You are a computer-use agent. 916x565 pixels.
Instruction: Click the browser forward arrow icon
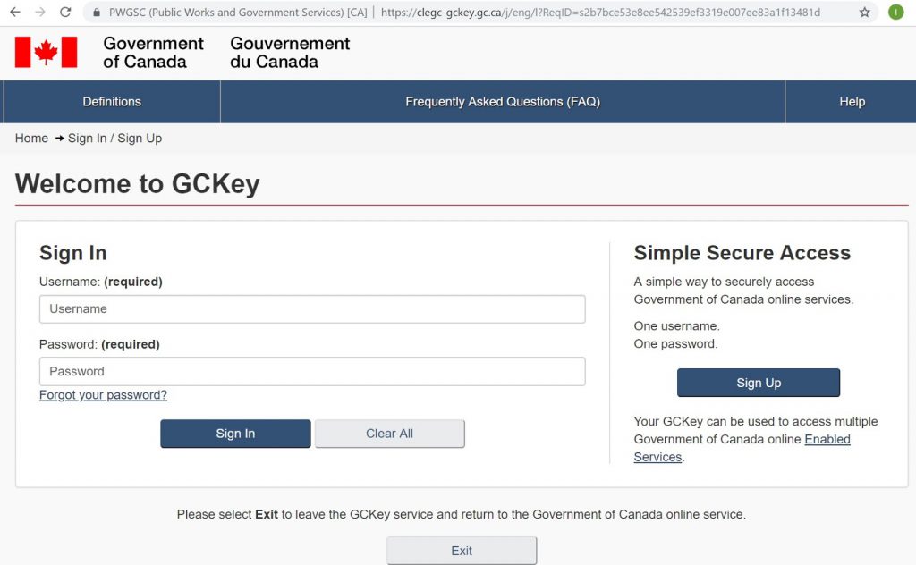(x=40, y=12)
